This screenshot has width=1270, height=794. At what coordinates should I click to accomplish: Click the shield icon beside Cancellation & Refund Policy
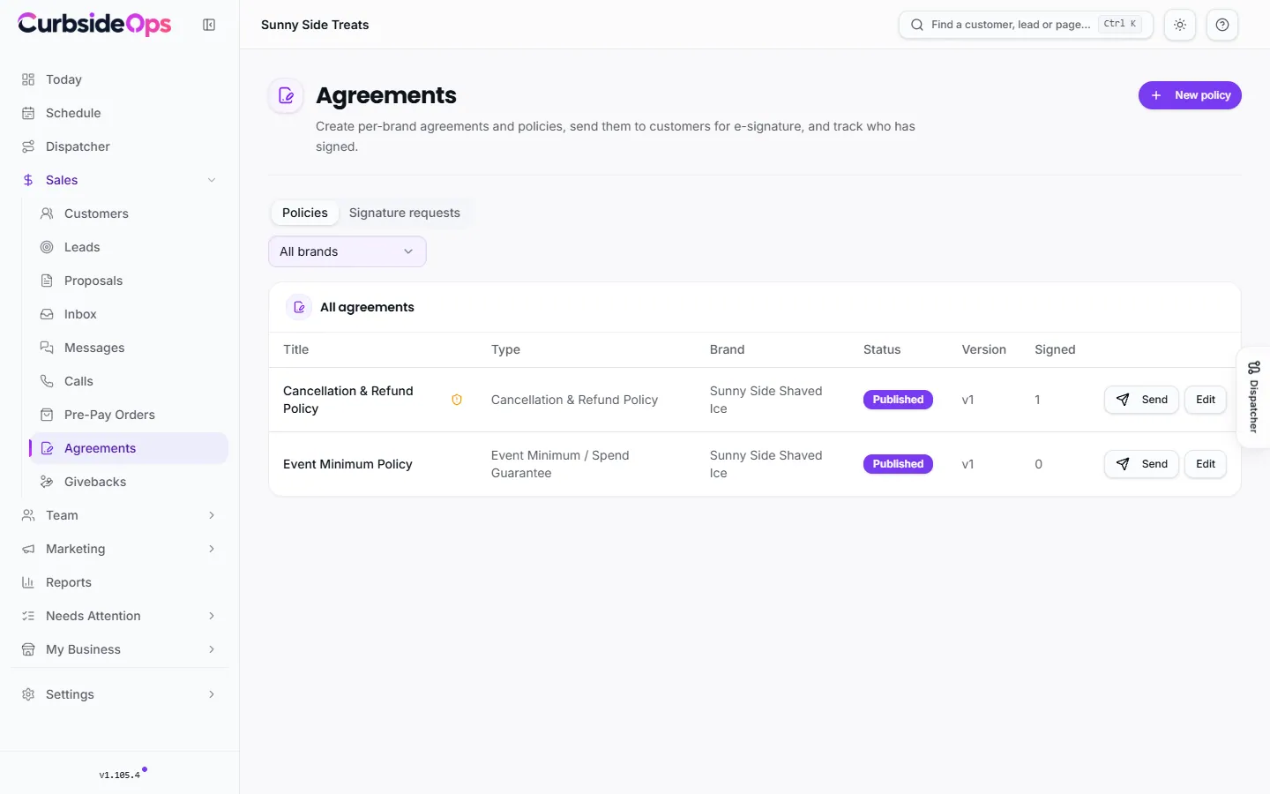point(457,400)
